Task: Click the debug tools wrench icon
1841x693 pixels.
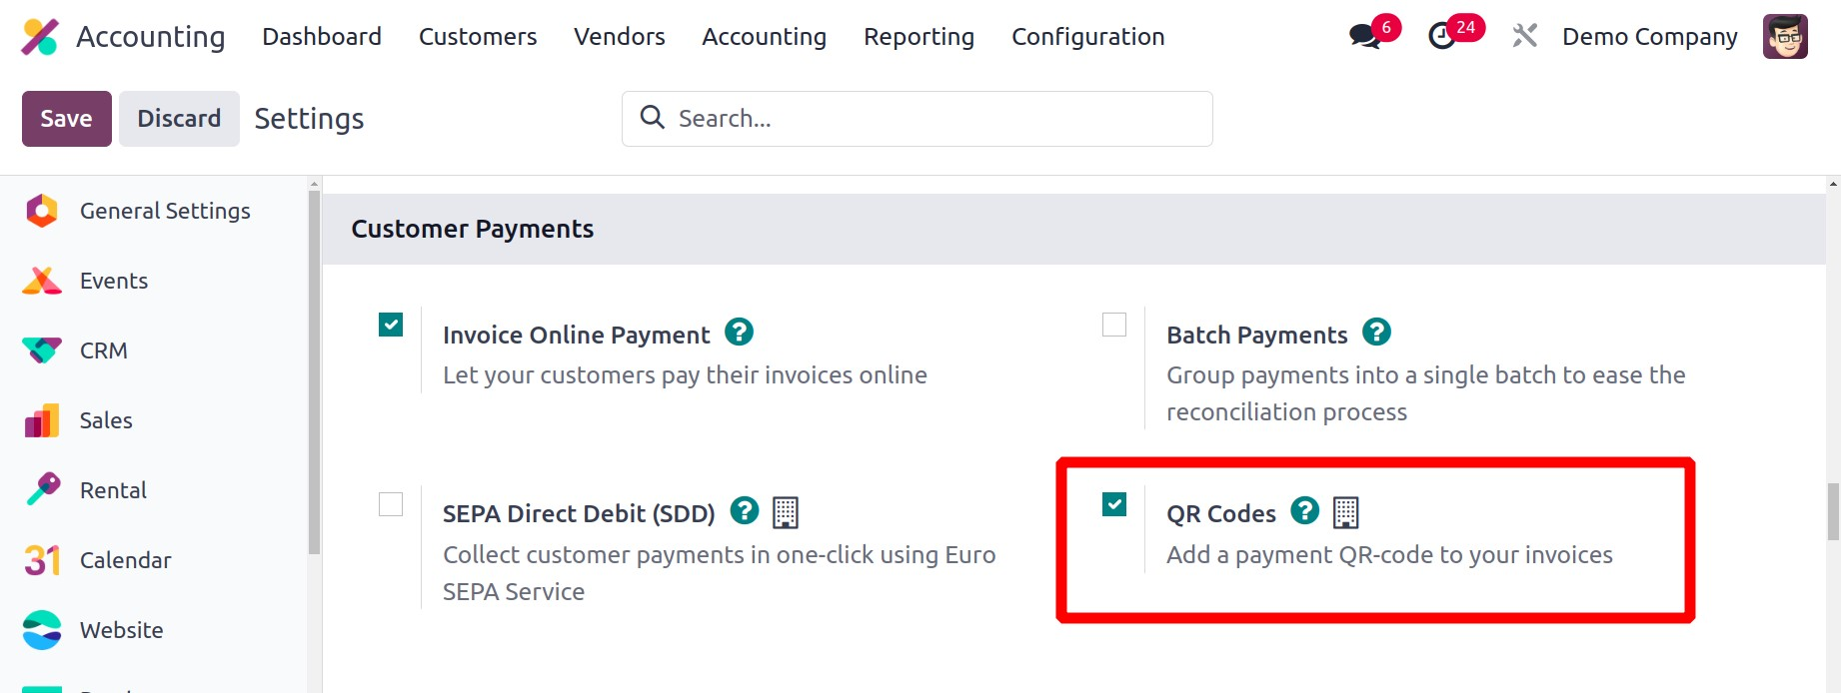Action: click(x=1524, y=37)
